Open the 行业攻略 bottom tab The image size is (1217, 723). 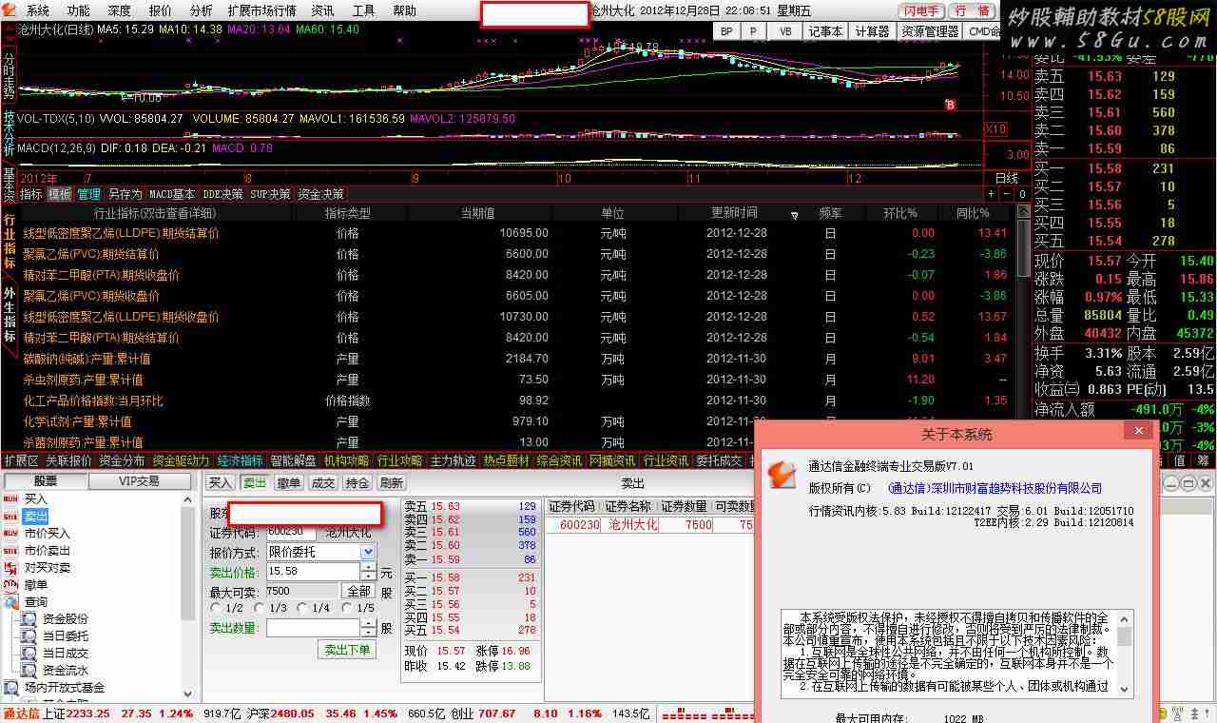coord(399,460)
